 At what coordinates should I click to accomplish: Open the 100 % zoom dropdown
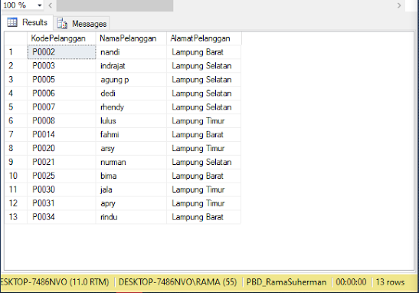pyautogui.click(x=40, y=5)
